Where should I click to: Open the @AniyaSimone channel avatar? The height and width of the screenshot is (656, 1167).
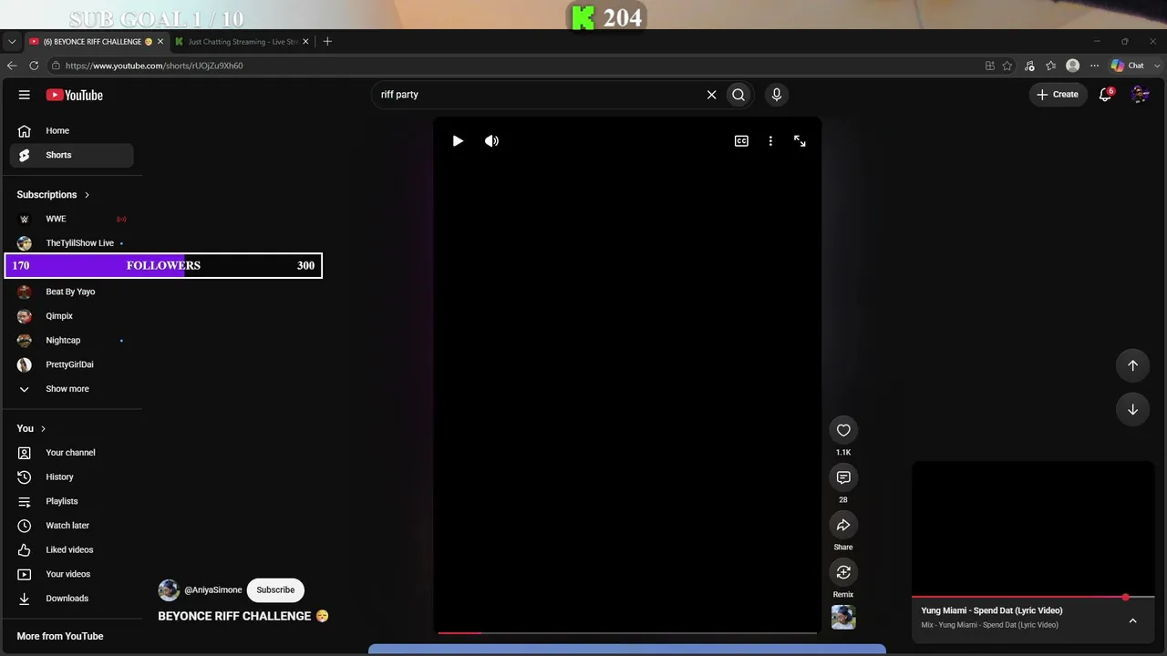click(x=169, y=590)
